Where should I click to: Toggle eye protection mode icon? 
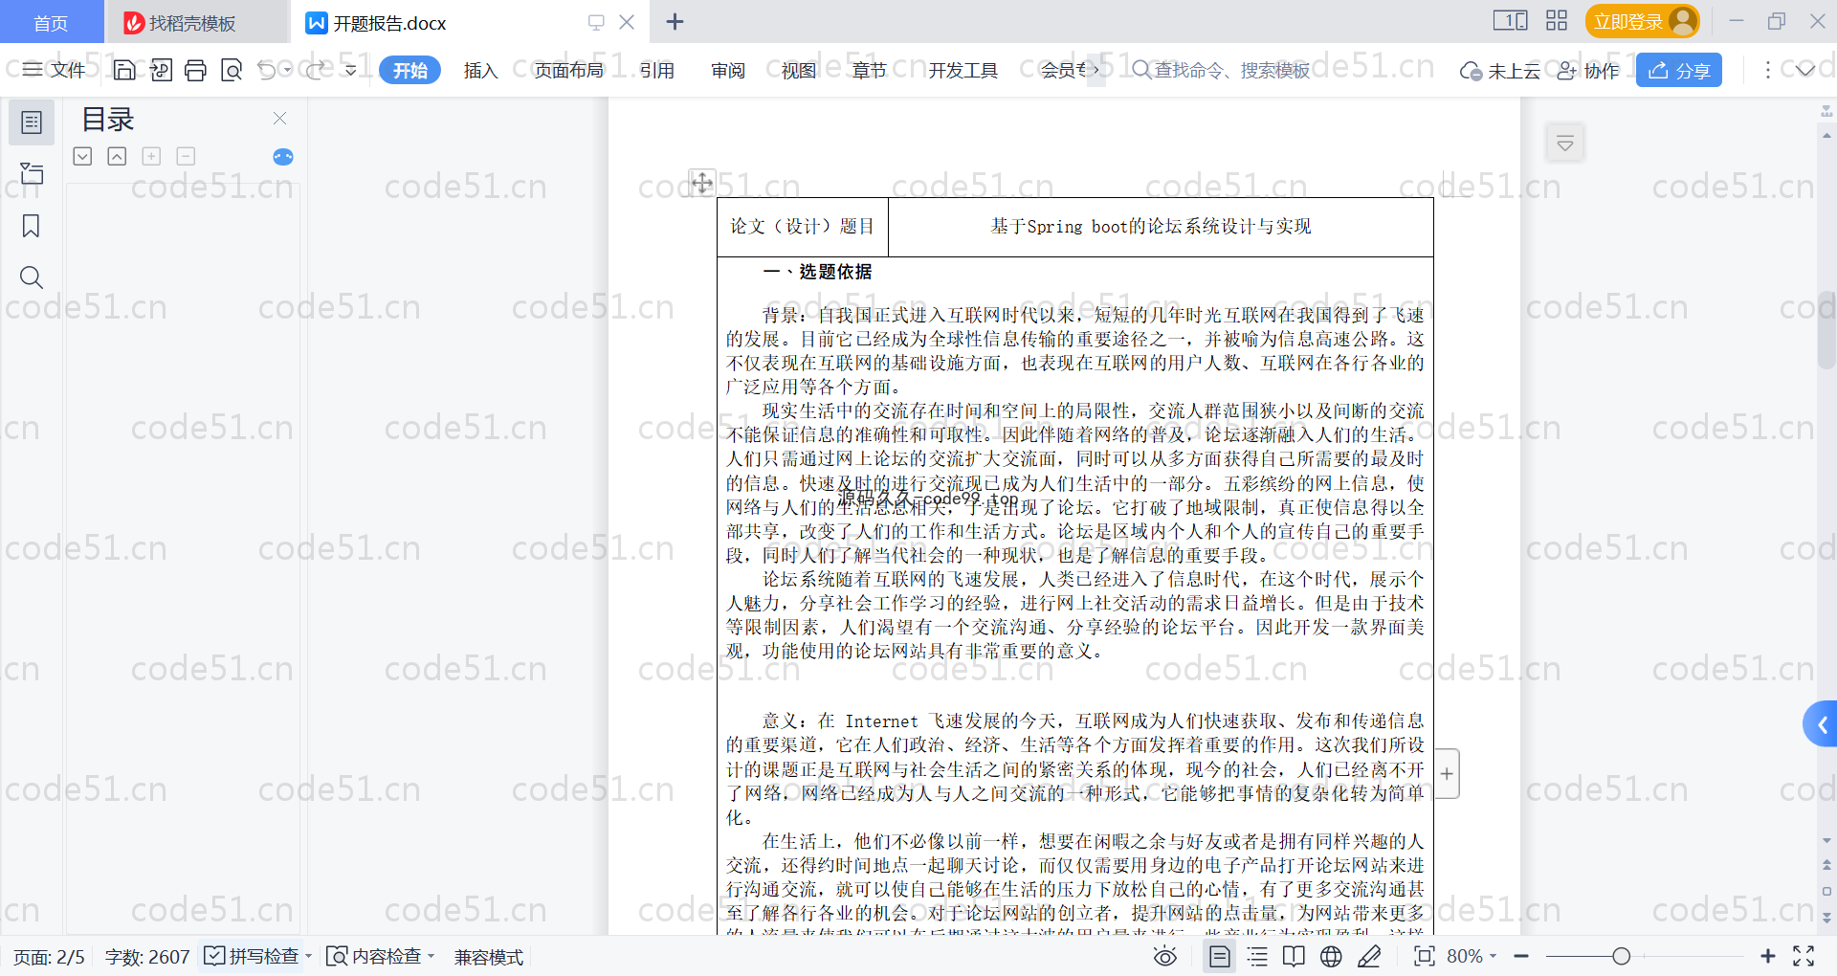(x=1164, y=956)
